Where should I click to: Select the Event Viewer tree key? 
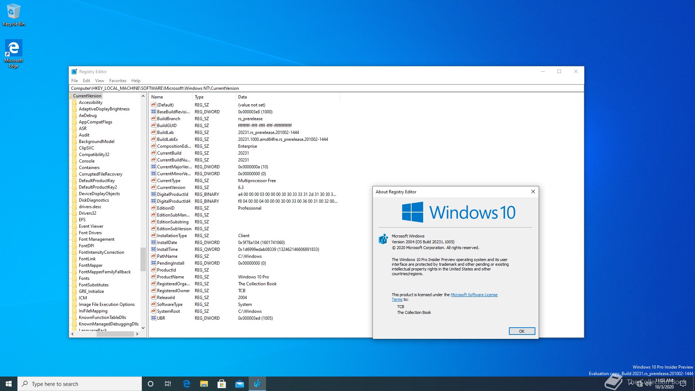[91, 226]
